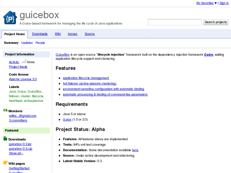The height and width of the screenshot is (173, 231).
Task: Click the activity level bar chart icon
Action: pos(24,62)
